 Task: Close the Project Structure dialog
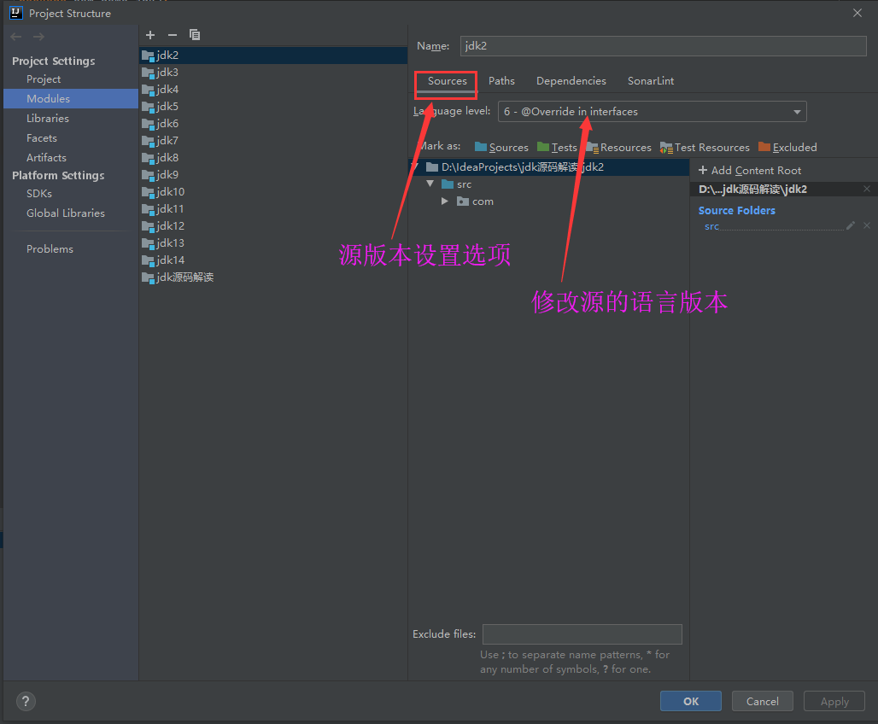(x=858, y=13)
